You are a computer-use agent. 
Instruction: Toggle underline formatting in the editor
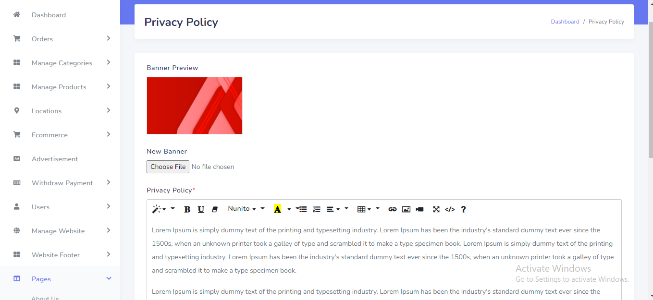(201, 209)
